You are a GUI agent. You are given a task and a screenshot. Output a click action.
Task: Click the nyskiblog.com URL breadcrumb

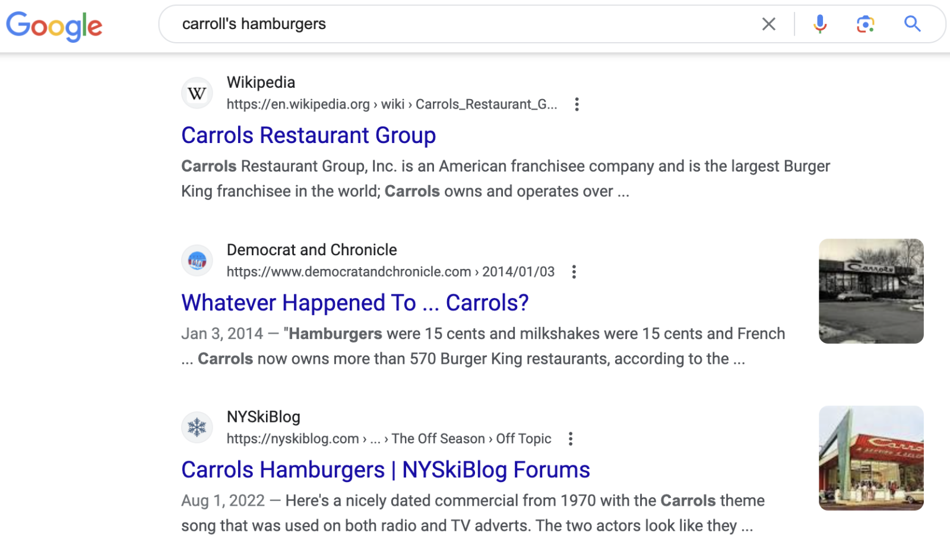[388, 439]
